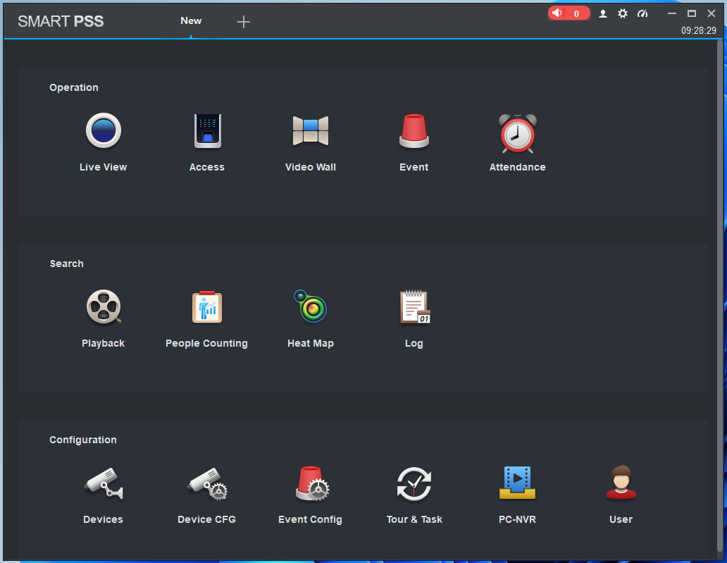Launch the Video Wall module
Viewport: 727px width, 563px height.
[311, 132]
